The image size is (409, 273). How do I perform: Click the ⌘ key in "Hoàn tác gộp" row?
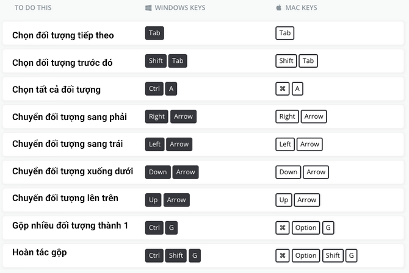tap(283, 255)
